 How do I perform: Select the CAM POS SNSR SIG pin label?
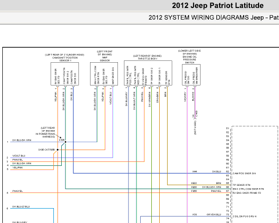pyautogui.click(x=244, y=173)
